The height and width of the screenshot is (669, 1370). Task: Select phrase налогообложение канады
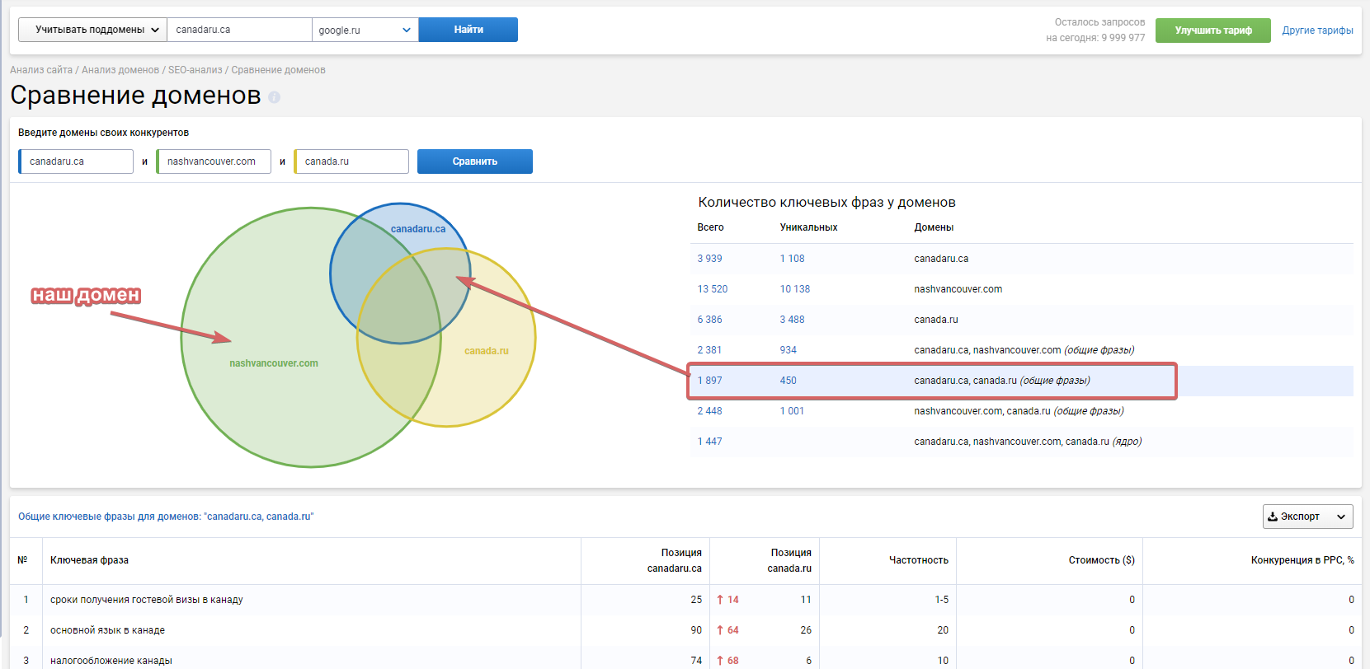click(x=111, y=661)
